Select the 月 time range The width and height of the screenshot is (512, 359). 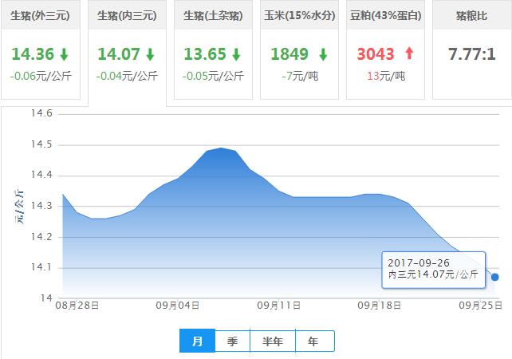click(x=198, y=341)
